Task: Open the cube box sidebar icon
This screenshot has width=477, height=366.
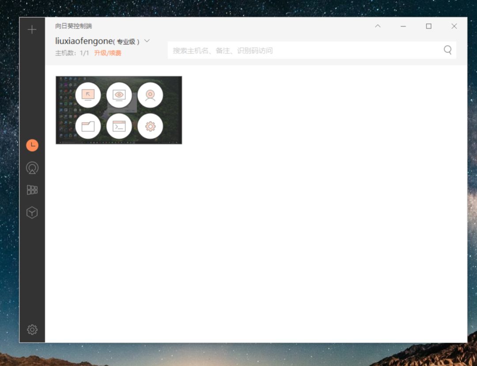Action: [32, 212]
